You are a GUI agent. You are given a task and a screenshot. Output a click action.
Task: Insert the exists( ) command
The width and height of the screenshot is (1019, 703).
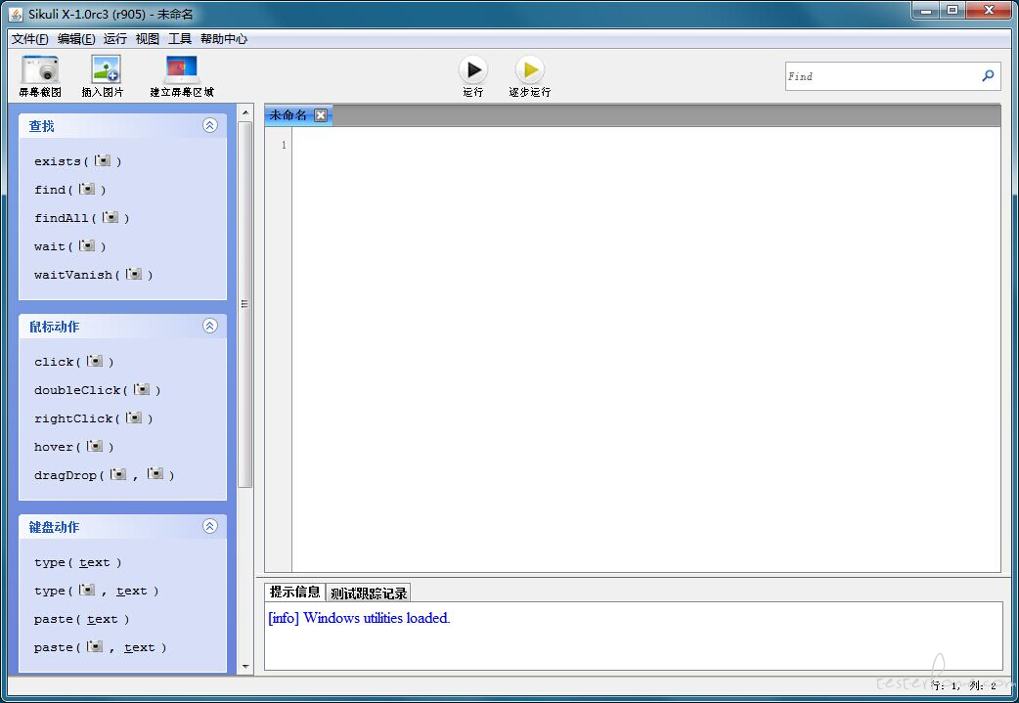[77, 161]
